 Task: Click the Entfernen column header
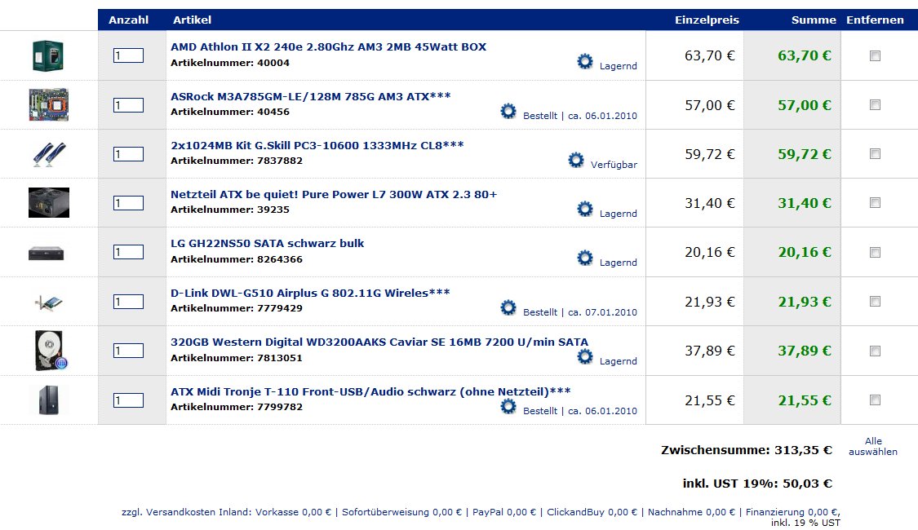[x=875, y=20]
